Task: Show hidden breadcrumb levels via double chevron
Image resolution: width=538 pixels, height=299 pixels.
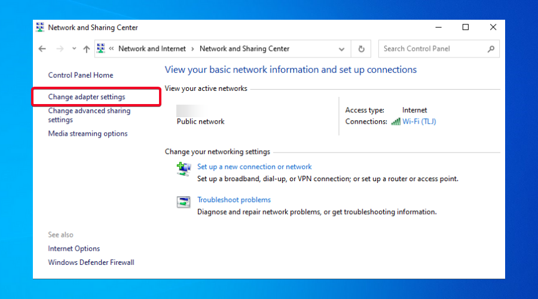Action: (111, 49)
